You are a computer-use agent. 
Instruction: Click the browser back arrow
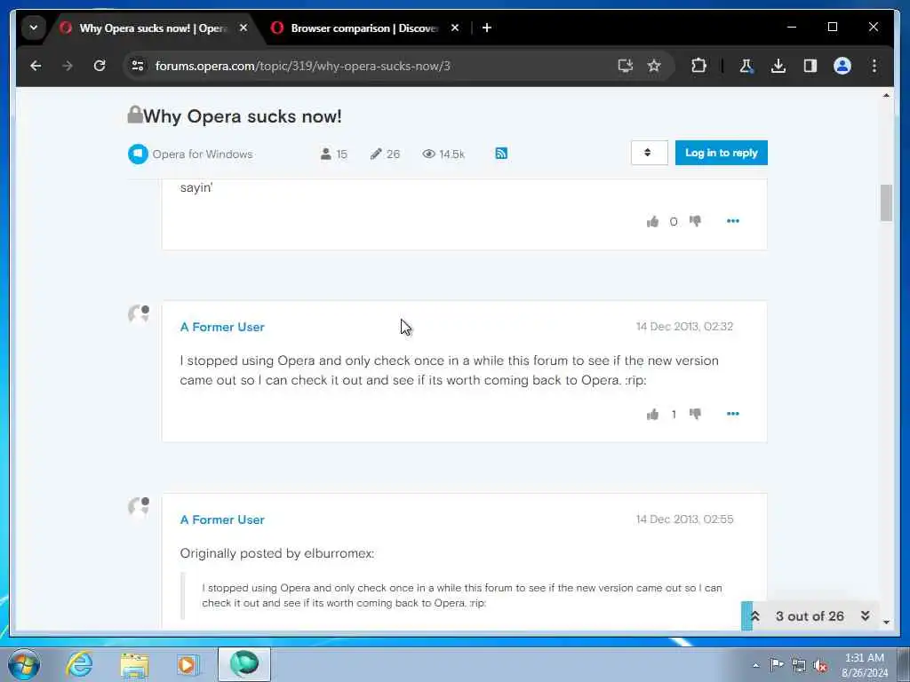(x=36, y=66)
